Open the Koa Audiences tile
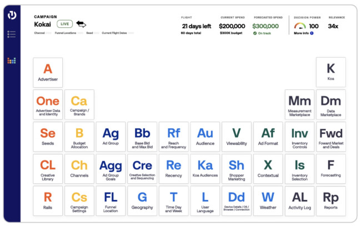361x226 pixels. tap(205, 169)
